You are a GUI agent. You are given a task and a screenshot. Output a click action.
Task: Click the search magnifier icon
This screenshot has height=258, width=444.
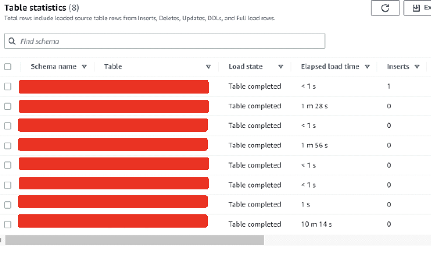12,41
